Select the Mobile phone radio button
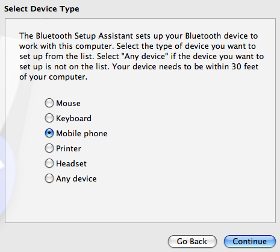Viewport: 280px width, 252px height. click(x=49, y=133)
